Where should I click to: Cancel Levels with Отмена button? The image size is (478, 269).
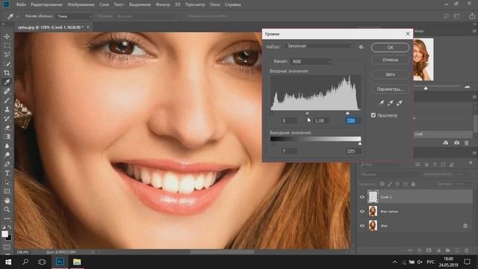390,60
